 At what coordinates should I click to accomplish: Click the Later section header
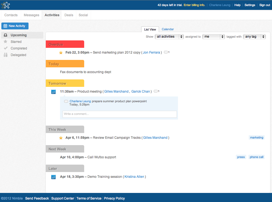(65, 168)
